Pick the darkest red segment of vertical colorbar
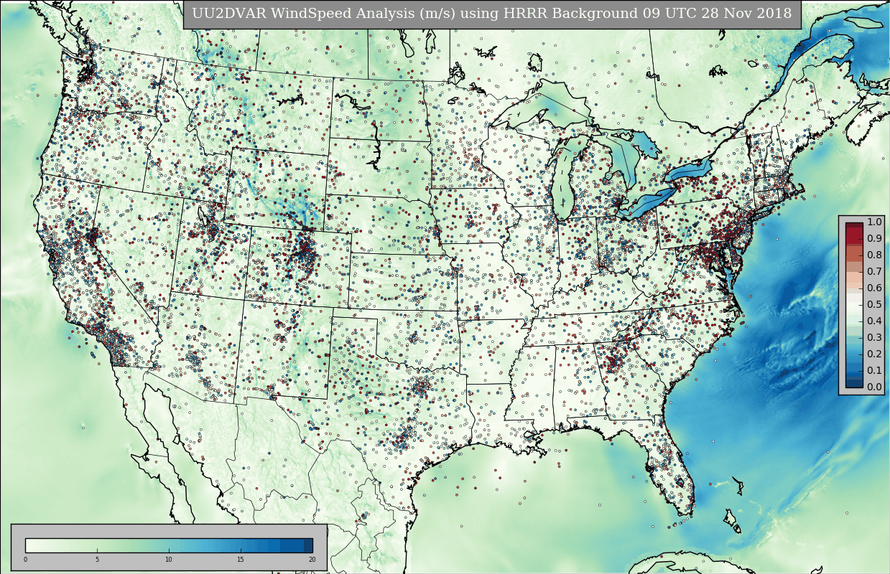The width and height of the screenshot is (890, 574). (x=854, y=226)
